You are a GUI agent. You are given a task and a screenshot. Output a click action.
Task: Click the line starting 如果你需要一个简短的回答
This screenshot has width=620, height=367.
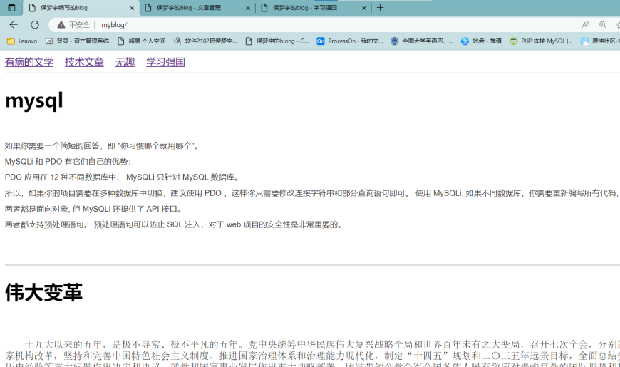pyautogui.click(x=101, y=146)
